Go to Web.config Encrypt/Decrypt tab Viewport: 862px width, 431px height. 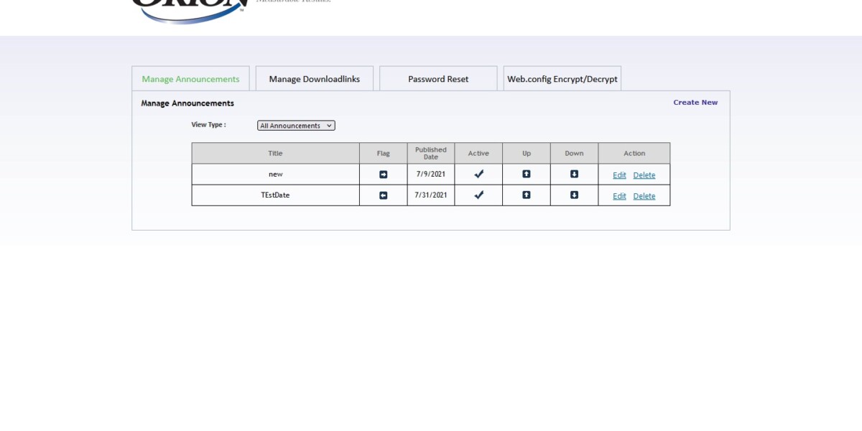[562, 79]
